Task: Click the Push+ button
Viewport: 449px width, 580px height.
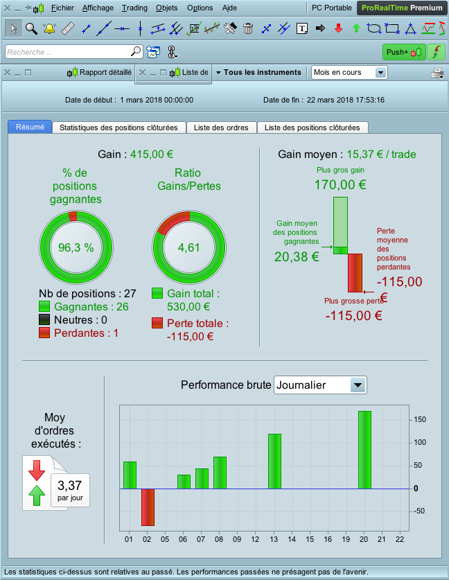Action: pyautogui.click(x=404, y=52)
